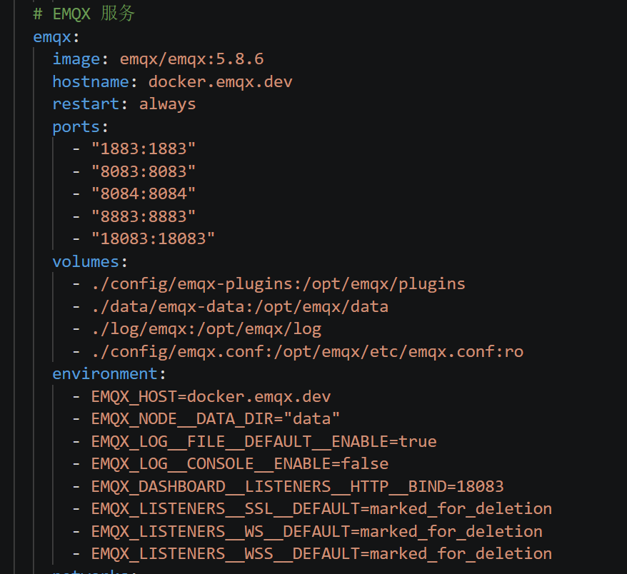Viewport: 627px width, 574px height.
Task: Click the volumes key
Action: coord(86,262)
